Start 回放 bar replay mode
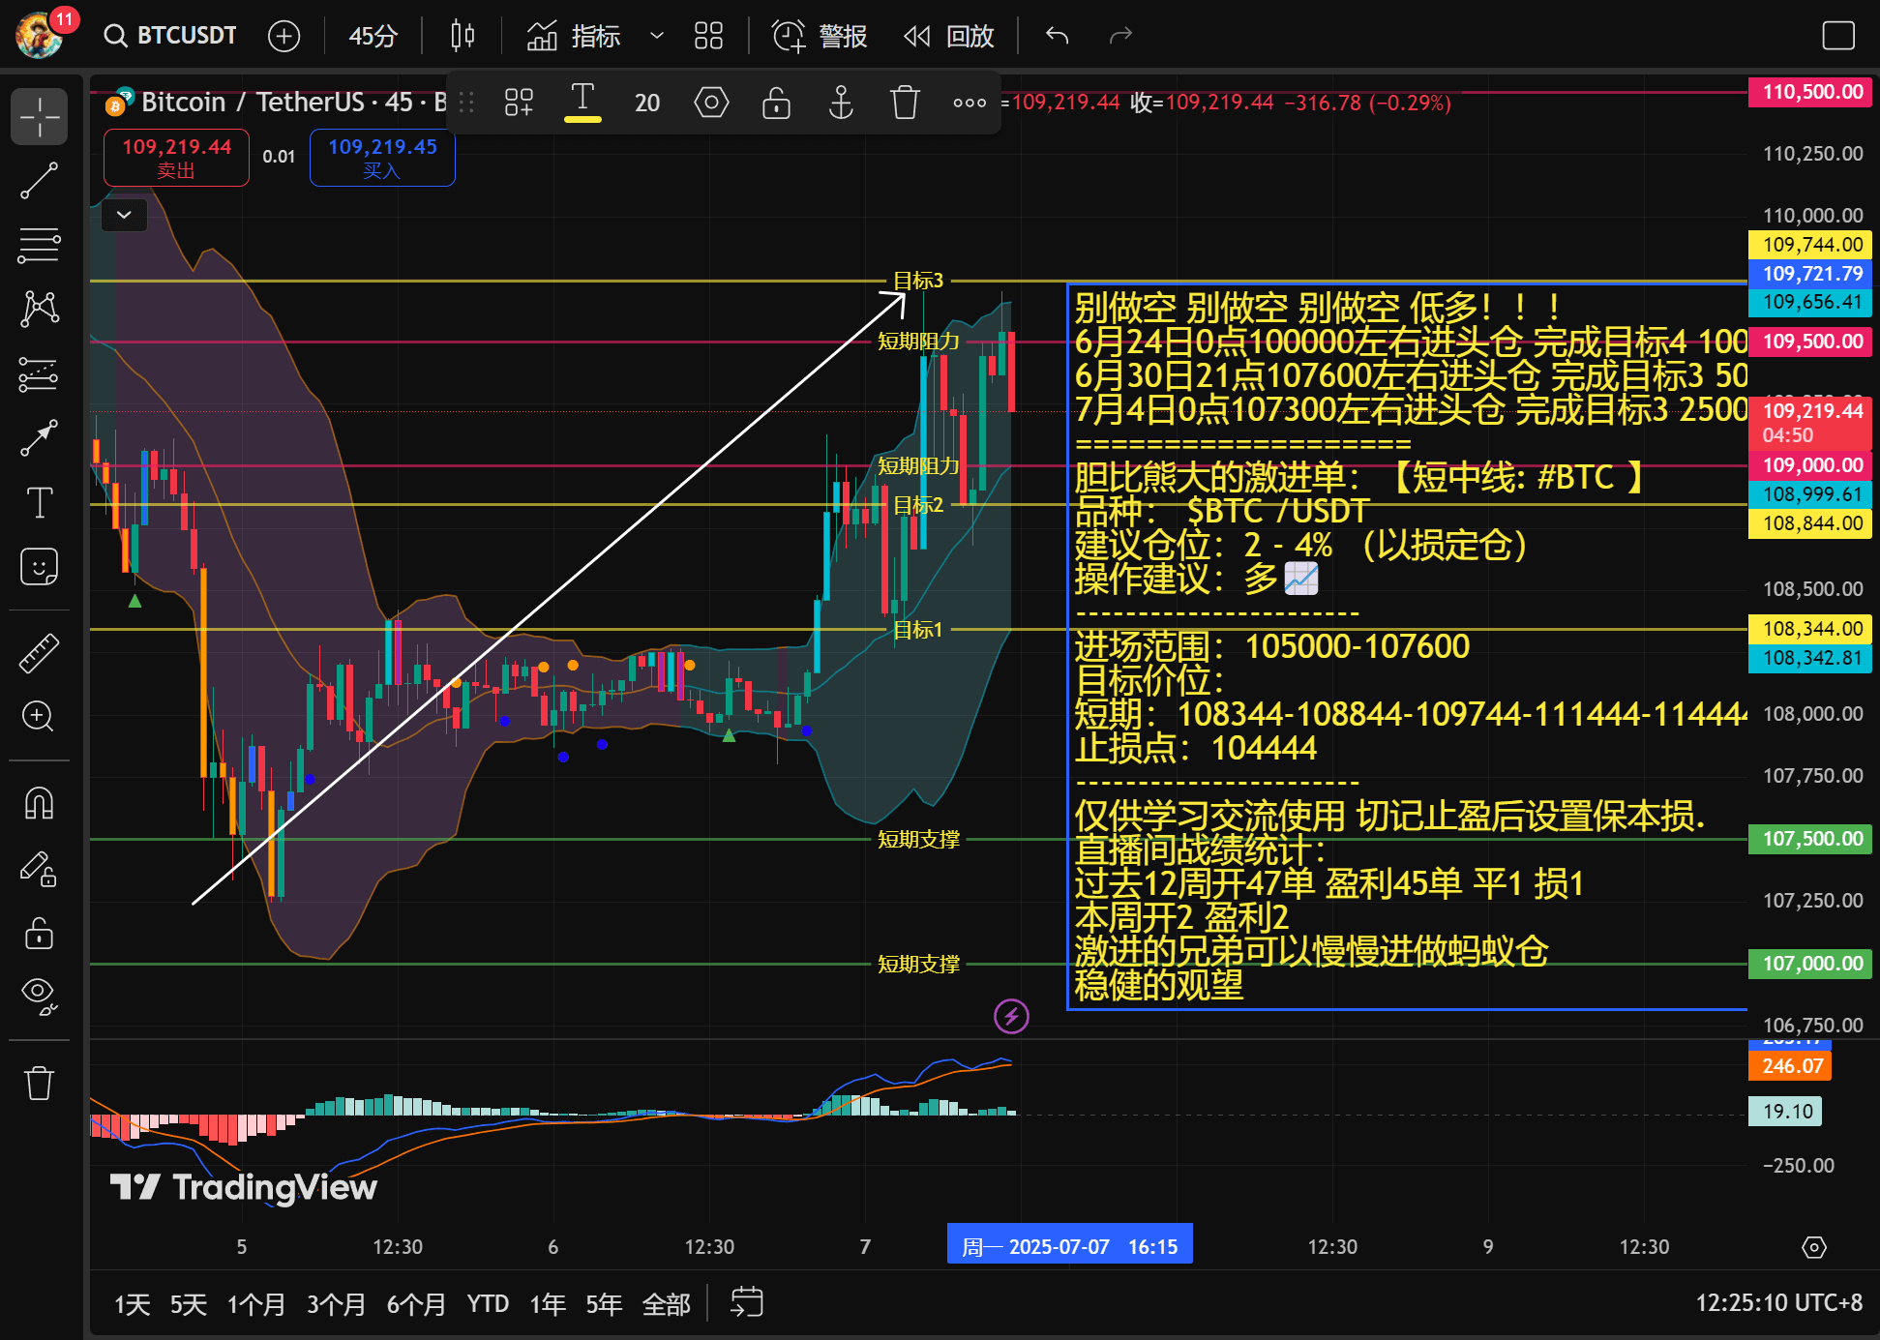Viewport: 1880px width, 1340px height. click(x=949, y=36)
